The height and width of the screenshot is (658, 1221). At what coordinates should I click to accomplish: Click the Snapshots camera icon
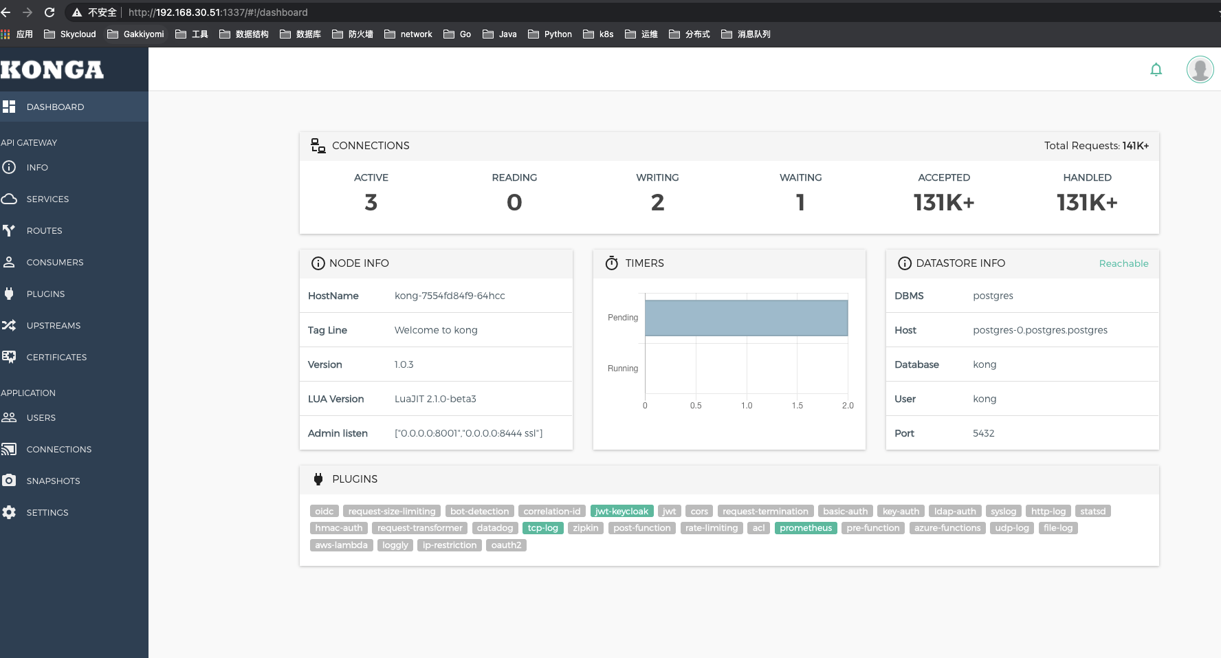tap(9, 481)
